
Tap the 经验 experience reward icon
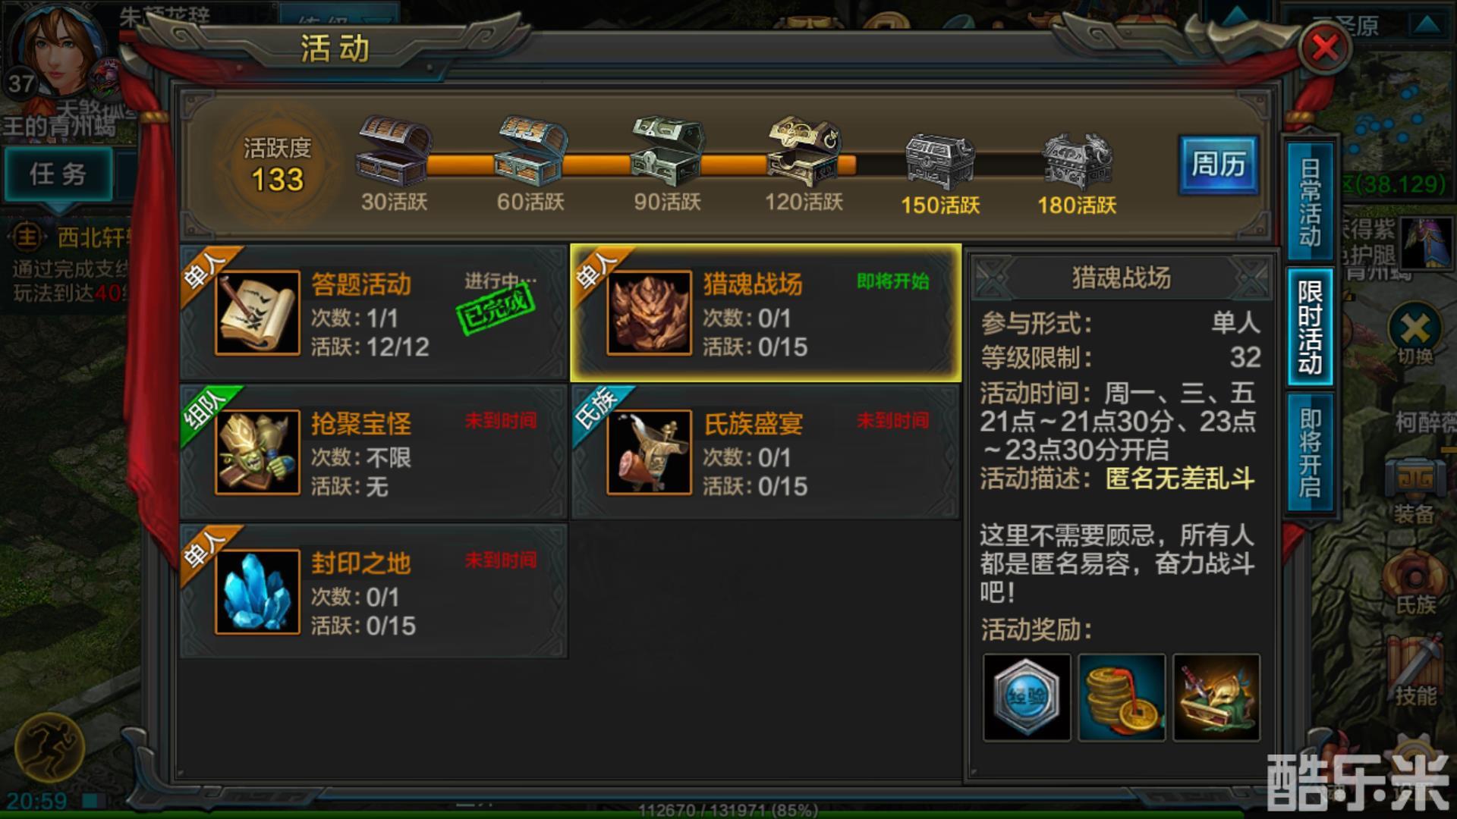pos(1027,698)
